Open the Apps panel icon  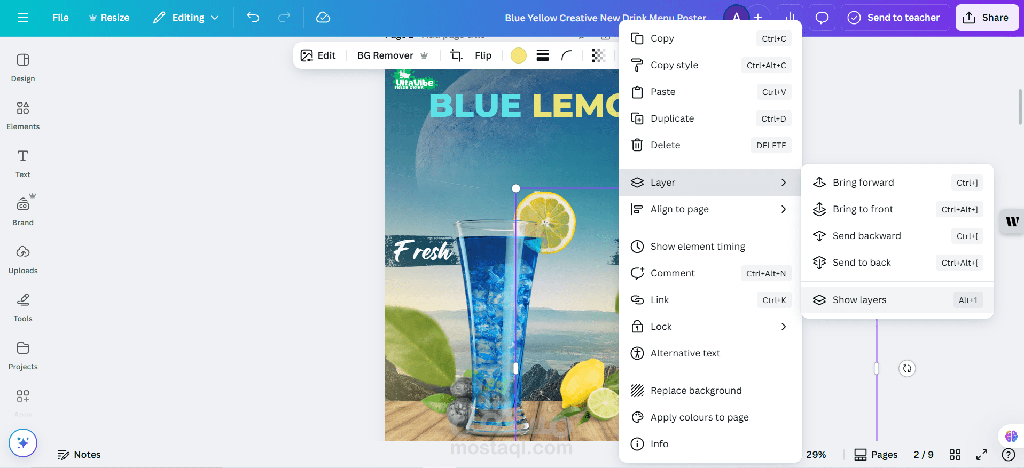click(23, 397)
